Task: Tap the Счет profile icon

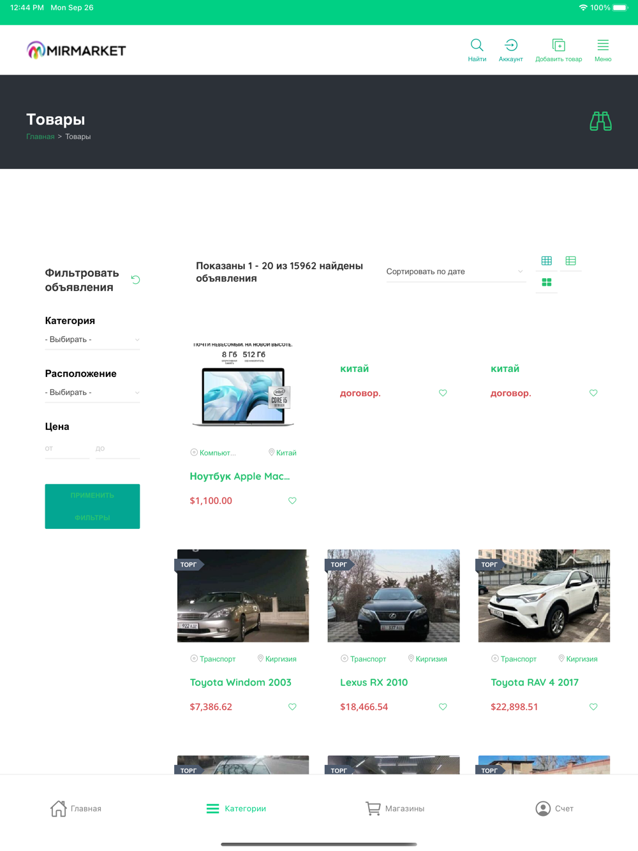Action: 543,808
